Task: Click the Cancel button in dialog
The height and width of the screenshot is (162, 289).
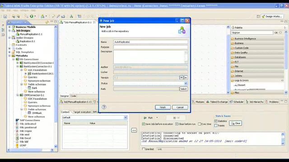Action: coord(180,107)
